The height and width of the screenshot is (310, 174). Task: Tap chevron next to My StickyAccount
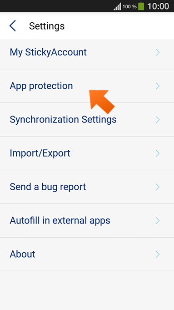coord(158,52)
